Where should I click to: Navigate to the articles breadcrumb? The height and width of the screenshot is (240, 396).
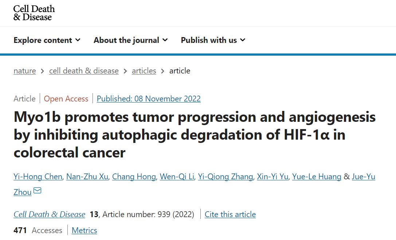[144, 71]
